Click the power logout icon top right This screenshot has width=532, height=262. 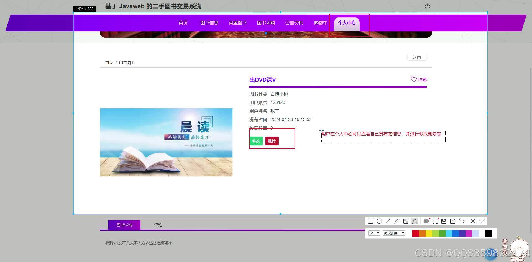[427, 6]
